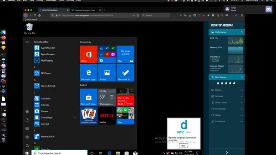Open the Cloudy weather tile
This screenshot has width=276, height=155.
[x=107, y=97]
